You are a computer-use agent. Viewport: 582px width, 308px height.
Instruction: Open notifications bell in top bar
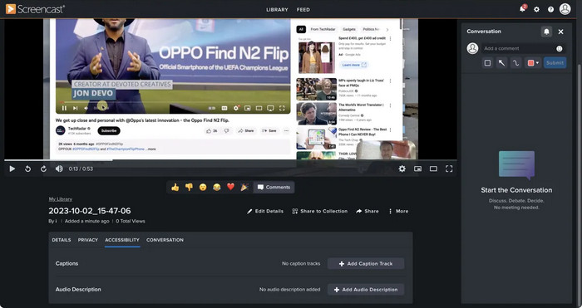[x=523, y=9]
